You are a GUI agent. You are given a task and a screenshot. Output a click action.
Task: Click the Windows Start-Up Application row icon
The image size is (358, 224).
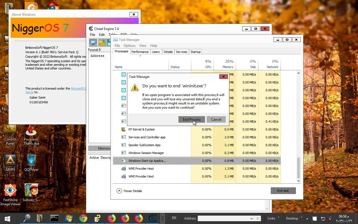[123, 161]
